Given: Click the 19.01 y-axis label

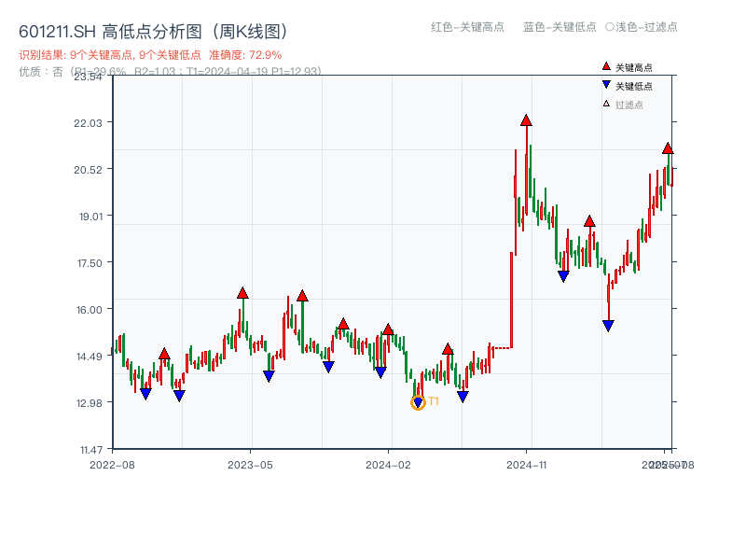Looking at the screenshot, I should coord(90,217).
